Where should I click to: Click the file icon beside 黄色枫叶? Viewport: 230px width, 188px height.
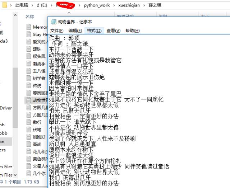tap(29, 159)
